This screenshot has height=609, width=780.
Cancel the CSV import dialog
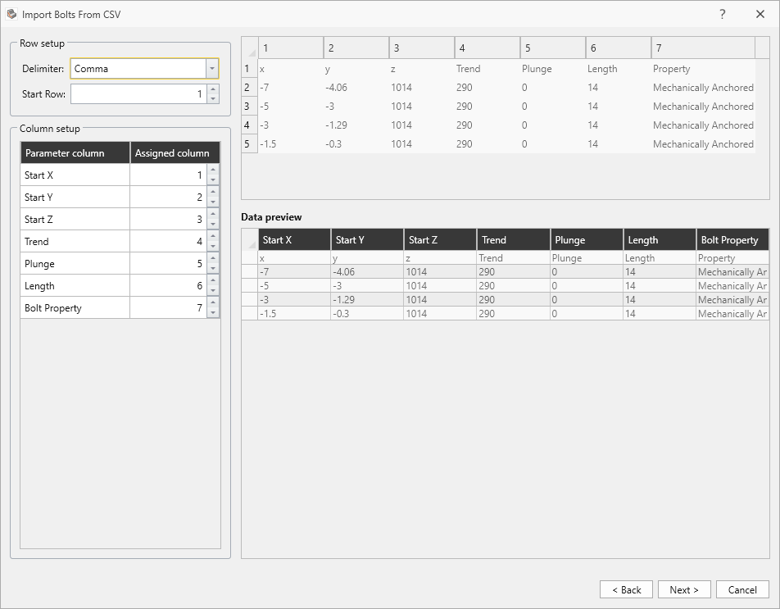[742, 589]
